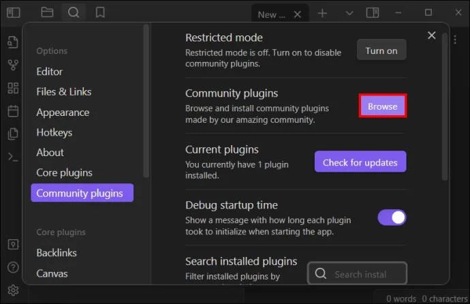Open Backlinks plugin settings
This screenshot has width=470, height=304.
coord(57,253)
